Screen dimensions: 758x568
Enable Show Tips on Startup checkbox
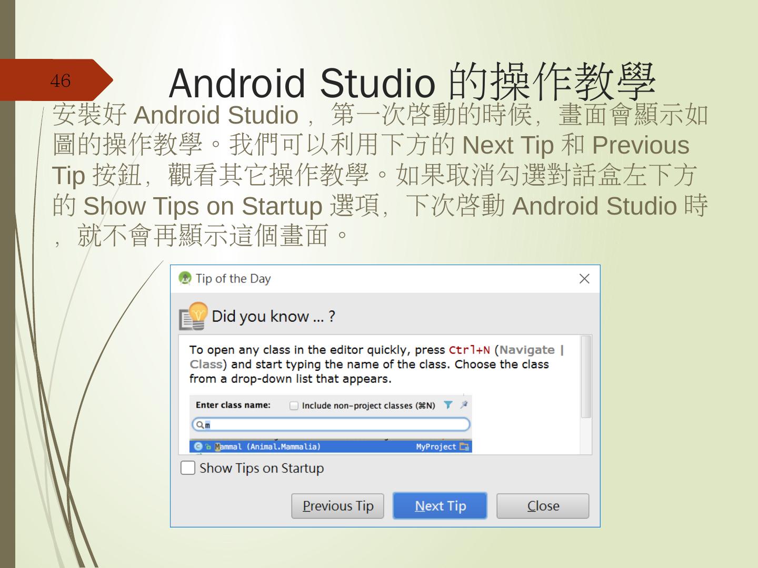188,468
